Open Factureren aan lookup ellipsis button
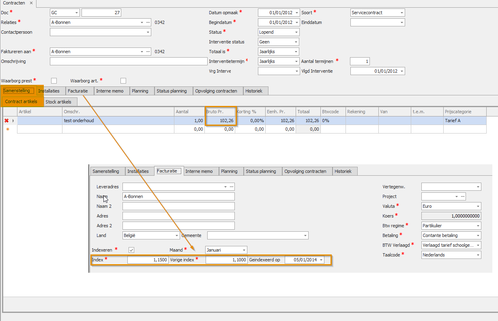 (148, 52)
